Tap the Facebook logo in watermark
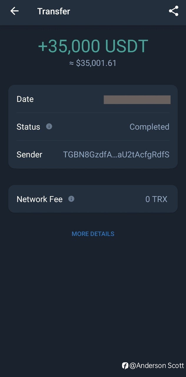Viewport: 186px width, 377px height. coord(125,366)
